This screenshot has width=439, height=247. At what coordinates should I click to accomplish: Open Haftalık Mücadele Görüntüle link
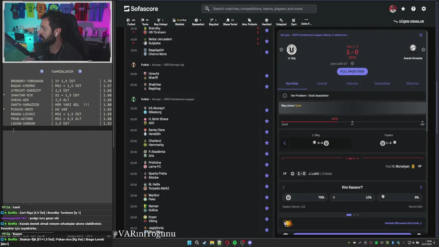(403, 223)
